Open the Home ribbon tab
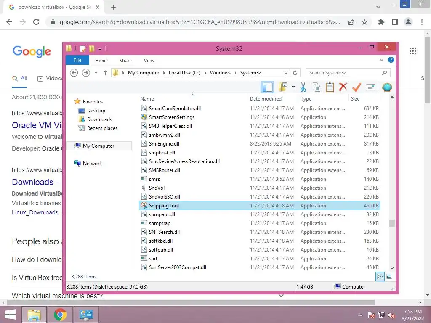This screenshot has width=431, height=323. (101, 61)
